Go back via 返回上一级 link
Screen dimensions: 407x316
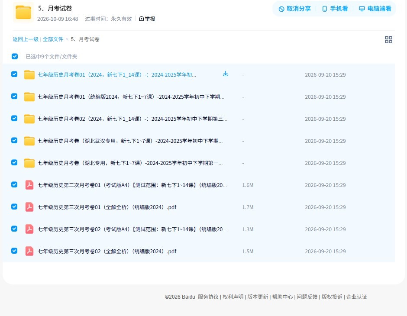tap(26, 39)
